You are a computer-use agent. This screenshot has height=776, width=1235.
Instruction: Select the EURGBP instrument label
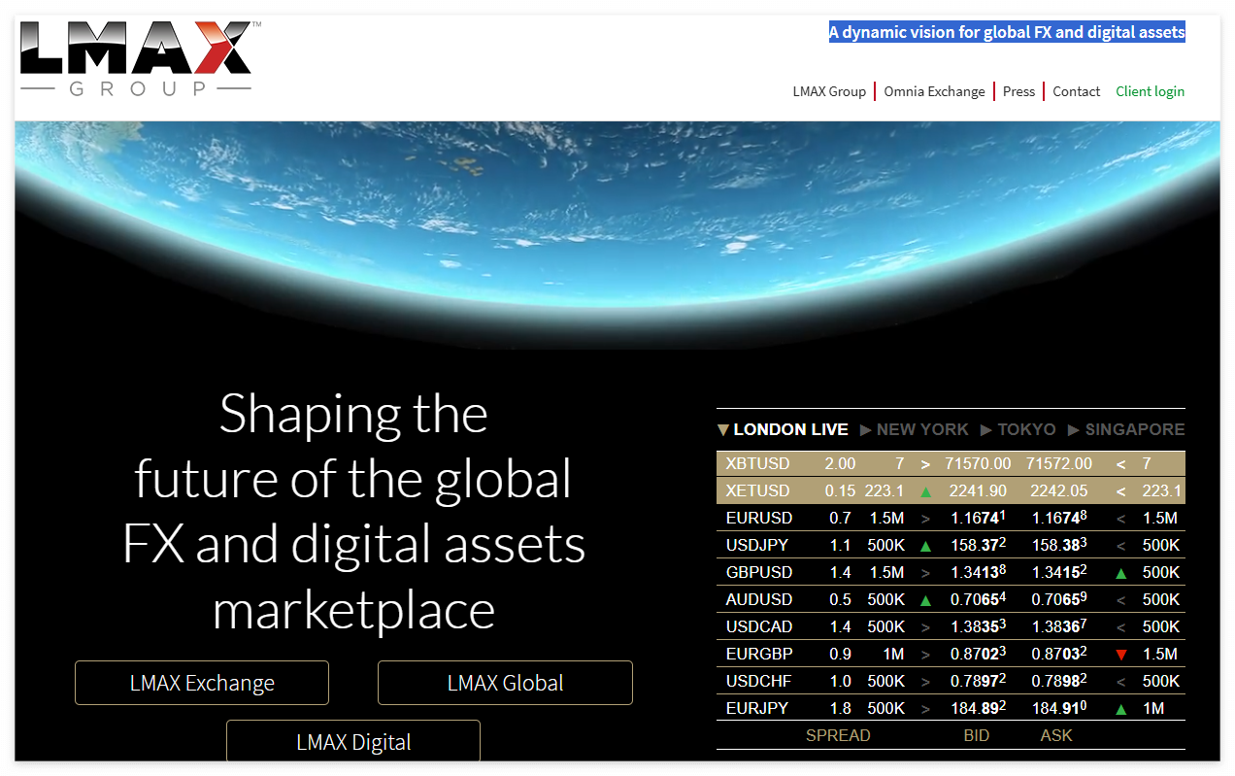click(759, 654)
